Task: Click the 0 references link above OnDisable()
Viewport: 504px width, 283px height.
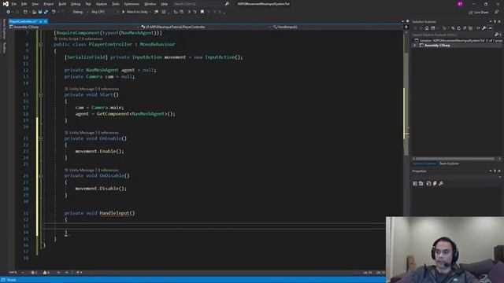Action: coord(108,170)
